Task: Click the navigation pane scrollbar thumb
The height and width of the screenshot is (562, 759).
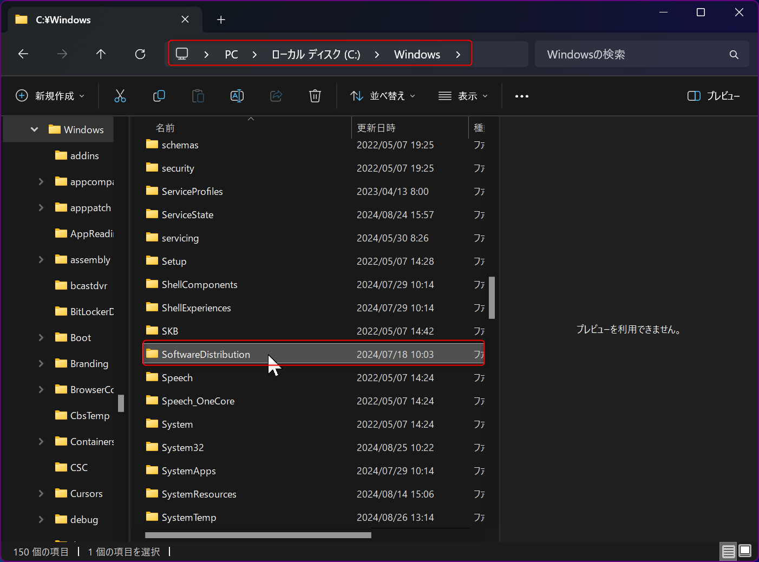Action: coord(121,403)
